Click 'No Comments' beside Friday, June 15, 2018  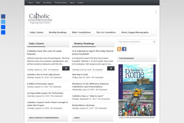point(98,77)
